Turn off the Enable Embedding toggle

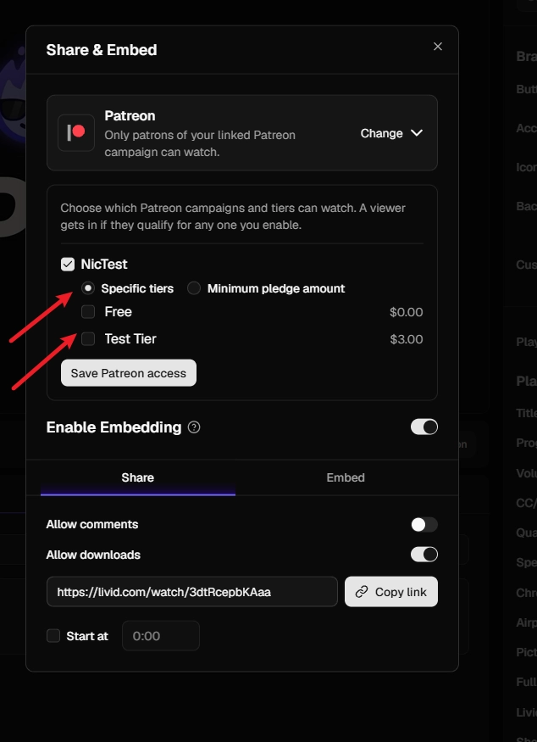click(x=424, y=427)
